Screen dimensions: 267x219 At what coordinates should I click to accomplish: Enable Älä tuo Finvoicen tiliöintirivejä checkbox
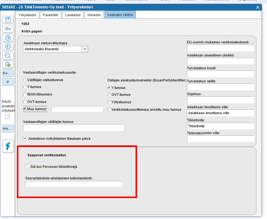coord(27,166)
